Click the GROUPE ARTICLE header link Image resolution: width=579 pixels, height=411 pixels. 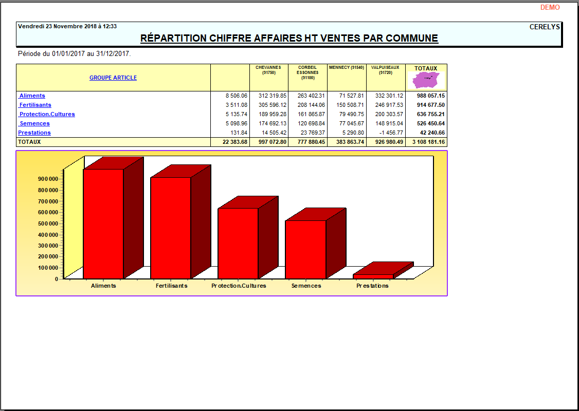click(113, 78)
